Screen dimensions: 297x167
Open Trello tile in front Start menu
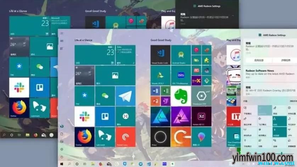coord(105,116)
